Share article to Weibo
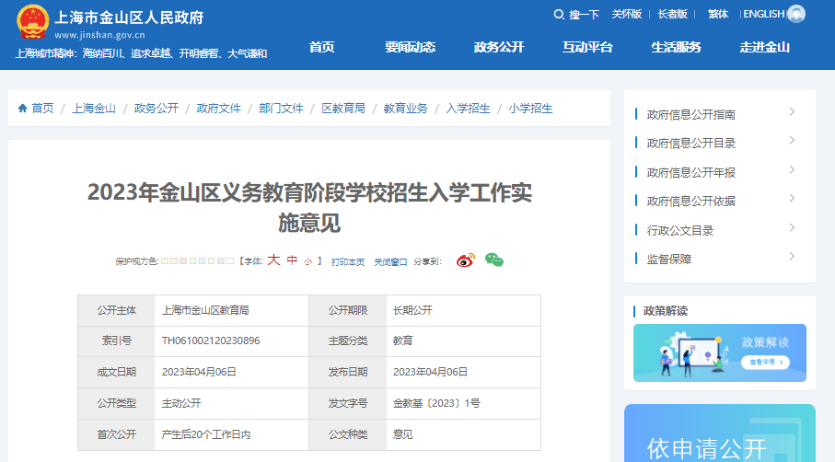Image resolution: width=835 pixels, height=462 pixels. pyautogui.click(x=466, y=261)
